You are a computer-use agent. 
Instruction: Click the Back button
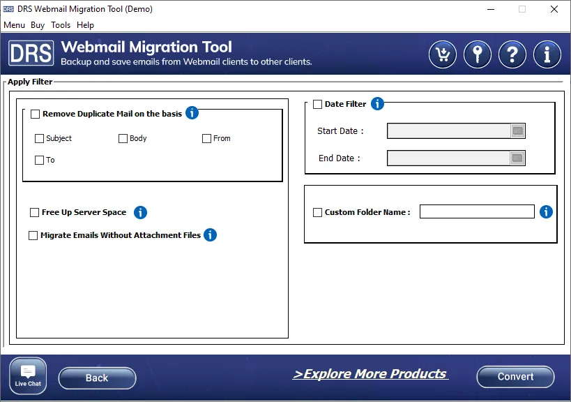tap(97, 378)
